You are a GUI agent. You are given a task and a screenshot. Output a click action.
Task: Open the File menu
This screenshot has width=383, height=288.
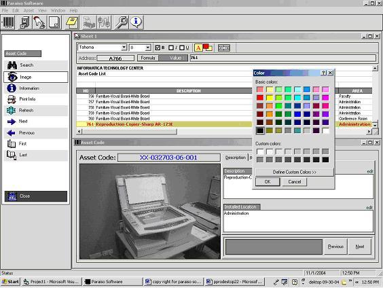(x=5, y=10)
